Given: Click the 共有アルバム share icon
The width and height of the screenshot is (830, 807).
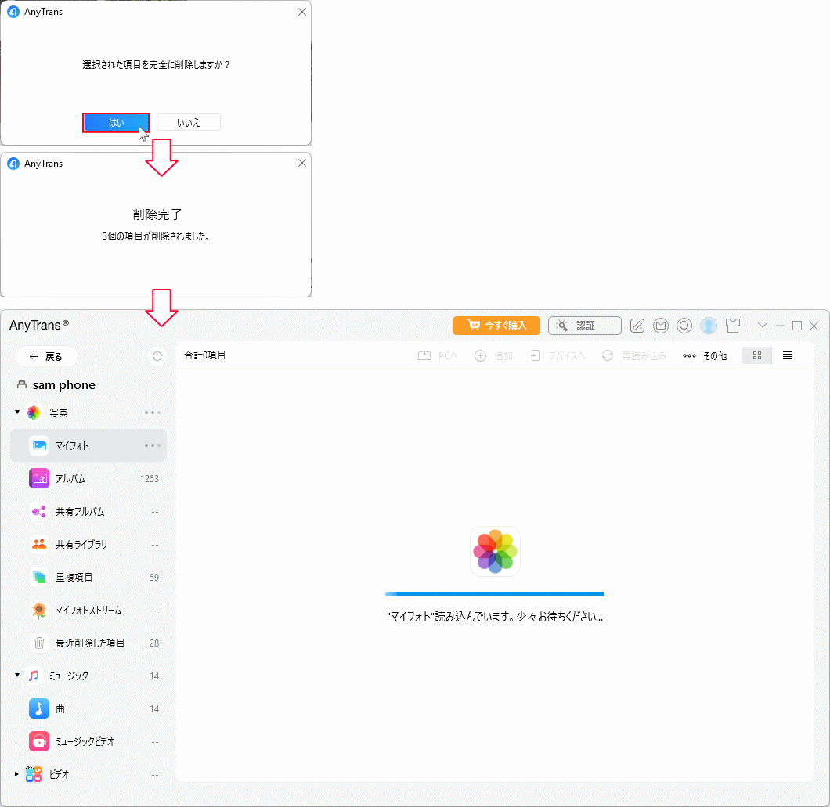Looking at the screenshot, I should coord(39,512).
